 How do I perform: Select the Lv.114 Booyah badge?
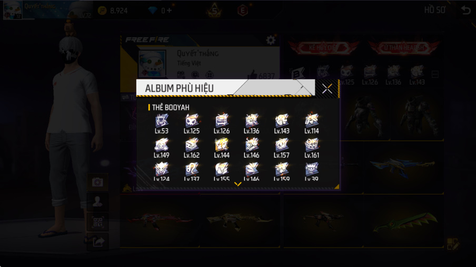click(x=312, y=124)
